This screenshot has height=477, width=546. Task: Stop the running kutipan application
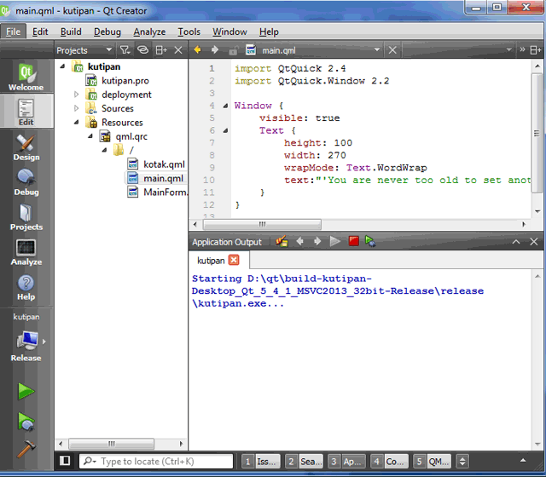[353, 241]
